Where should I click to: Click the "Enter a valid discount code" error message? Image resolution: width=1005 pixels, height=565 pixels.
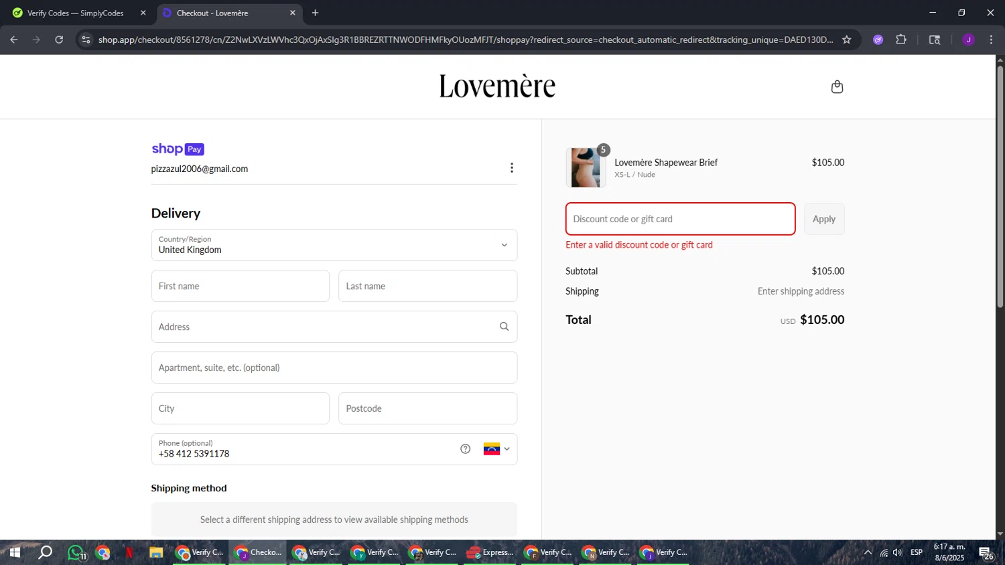[x=639, y=245]
